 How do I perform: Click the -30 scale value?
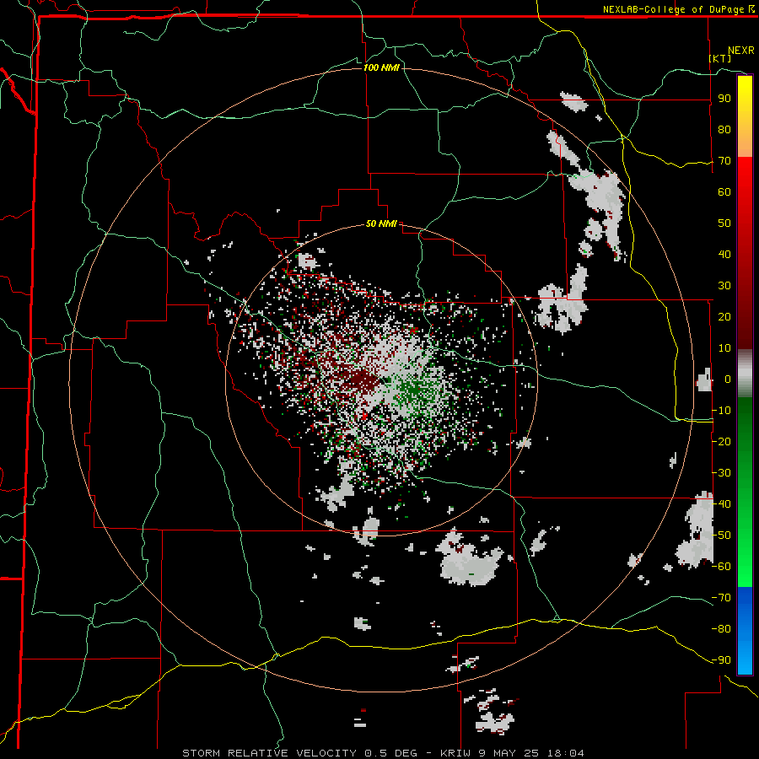[x=721, y=473]
